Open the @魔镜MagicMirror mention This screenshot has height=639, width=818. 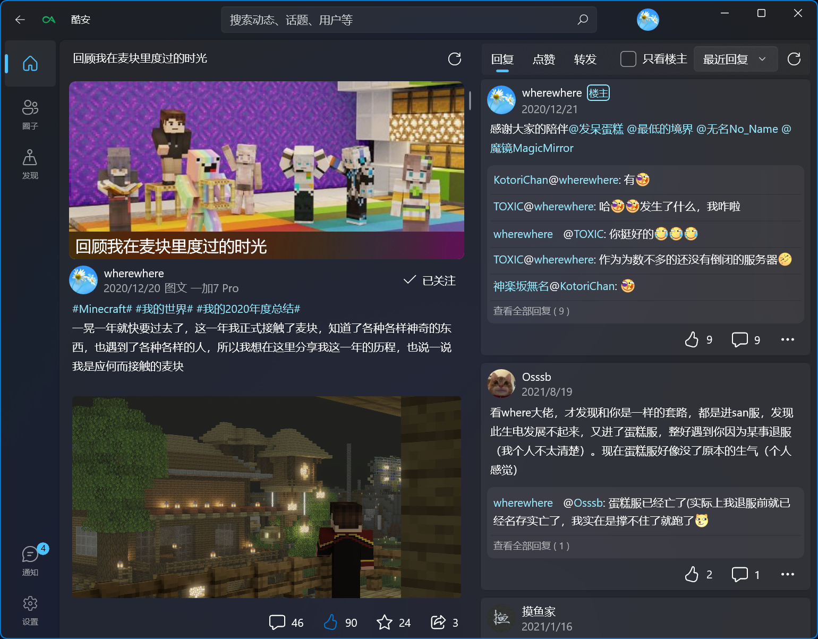(x=532, y=148)
